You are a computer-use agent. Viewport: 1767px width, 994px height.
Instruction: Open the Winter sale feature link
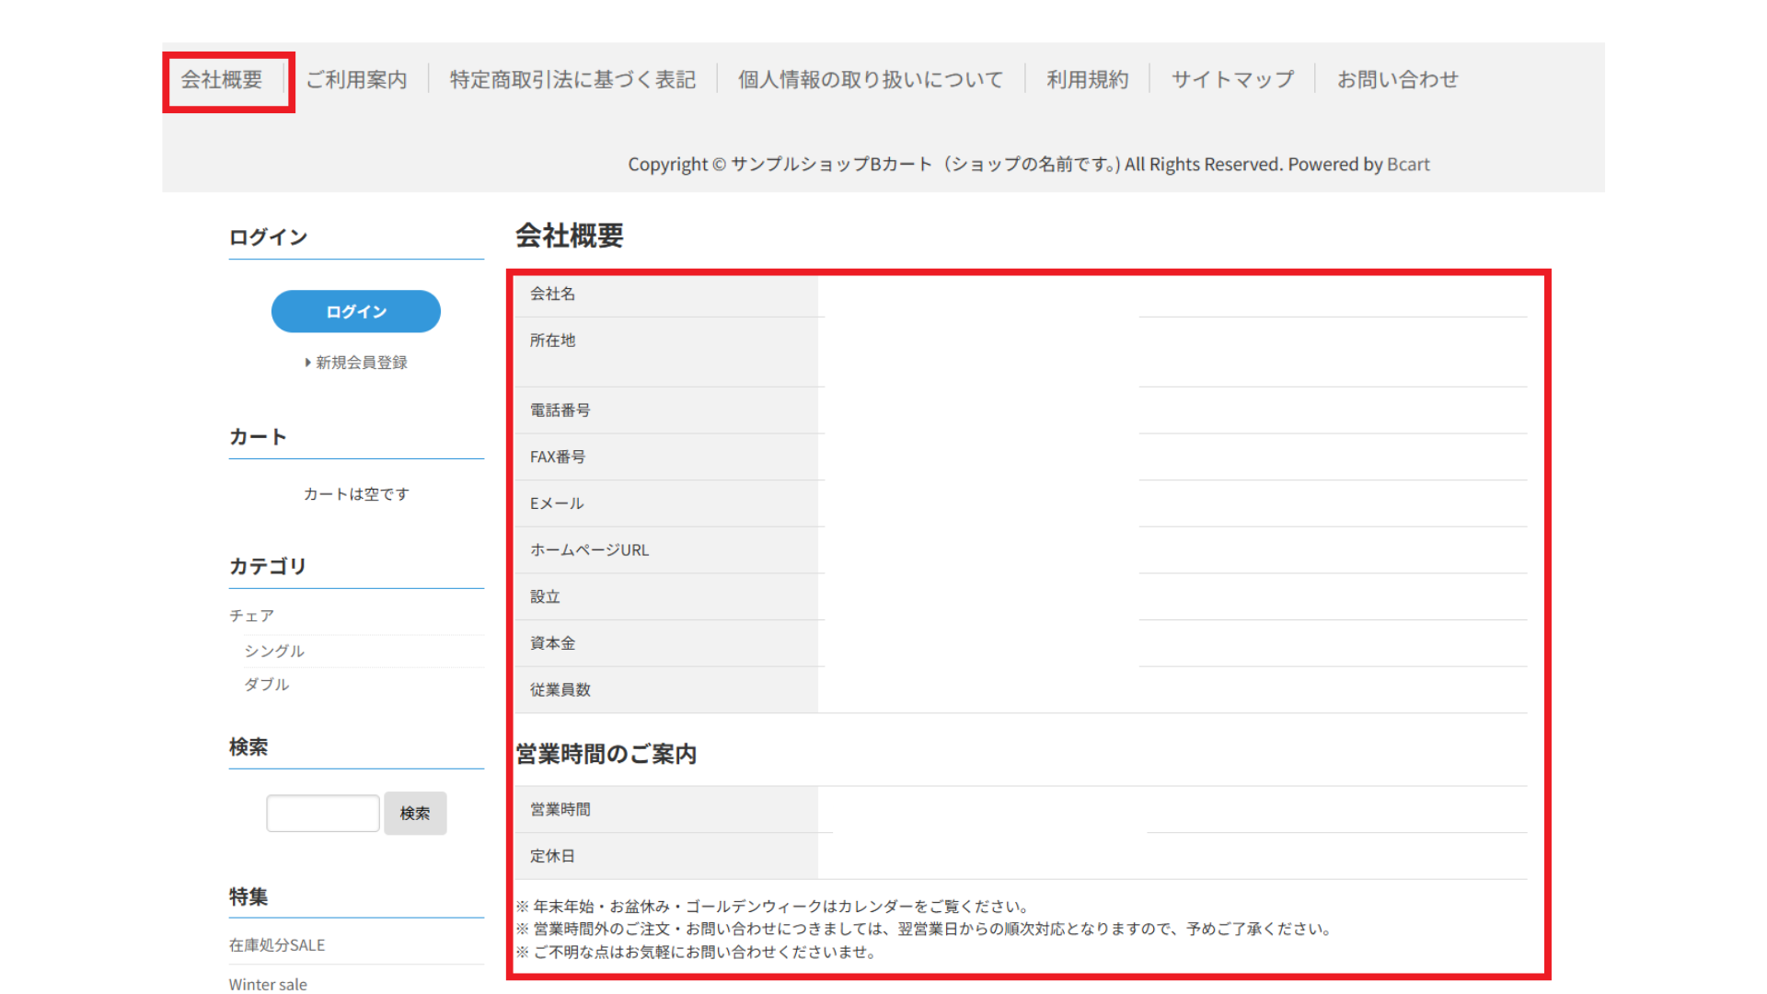pyautogui.click(x=268, y=984)
